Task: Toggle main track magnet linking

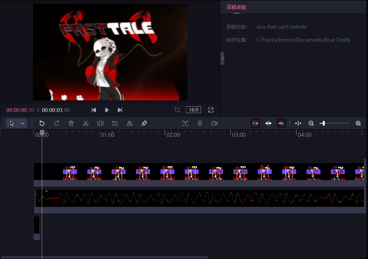Action: point(255,123)
